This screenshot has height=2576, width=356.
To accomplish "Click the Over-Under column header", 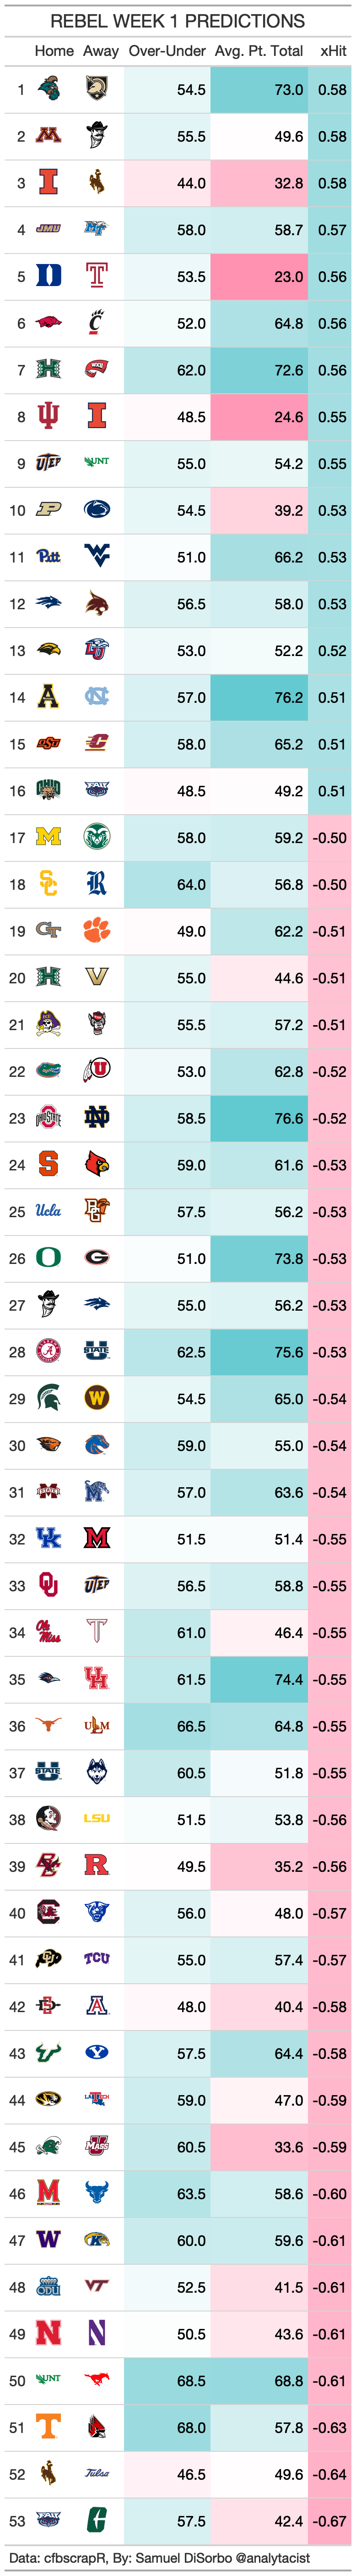I will tap(167, 51).
